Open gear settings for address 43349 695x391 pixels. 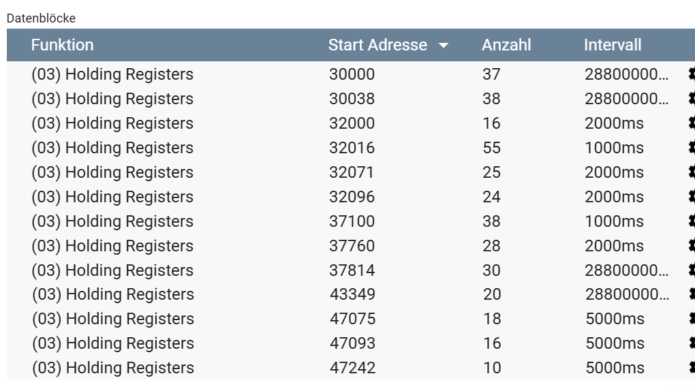[x=691, y=294]
